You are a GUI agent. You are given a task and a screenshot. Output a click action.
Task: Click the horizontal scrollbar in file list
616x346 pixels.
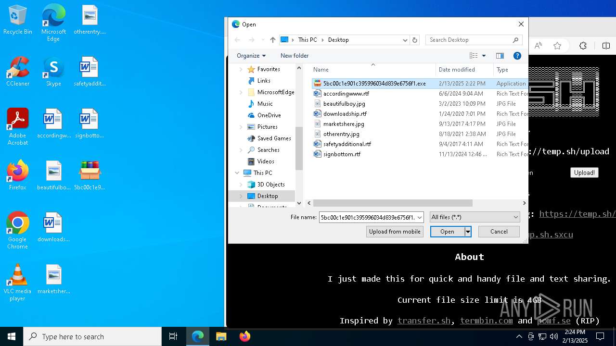pyautogui.click(x=393, y=203)
